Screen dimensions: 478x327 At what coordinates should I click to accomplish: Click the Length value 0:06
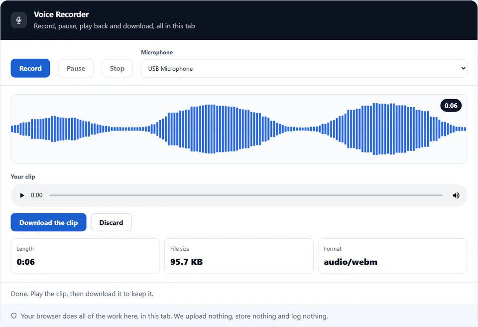coord(25,262)
